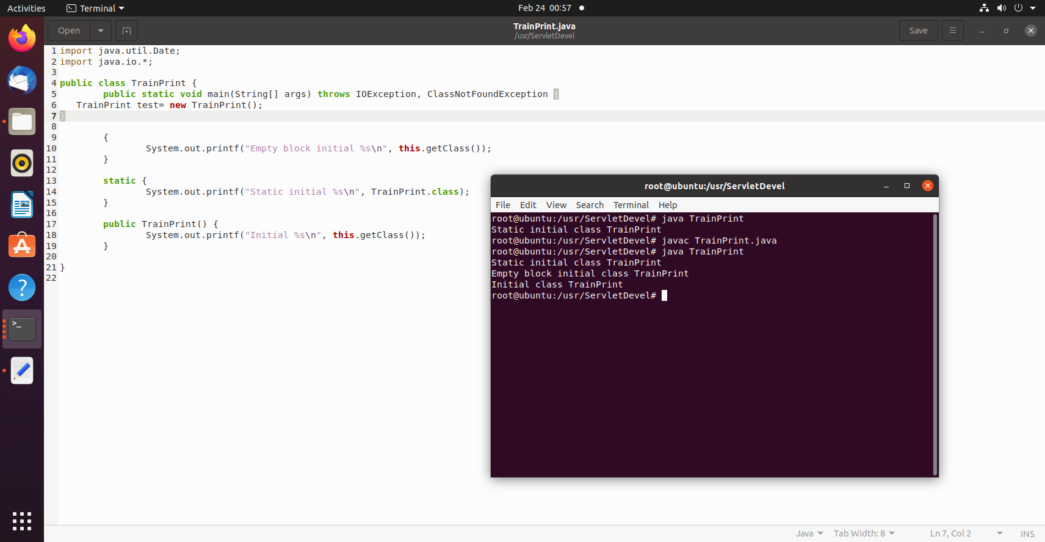Viewport: 1045px width, 542px height.
Task: Click 'Static initial %s\n' printf line in editor
Action: pyautogui.click(x=308, y=192)
